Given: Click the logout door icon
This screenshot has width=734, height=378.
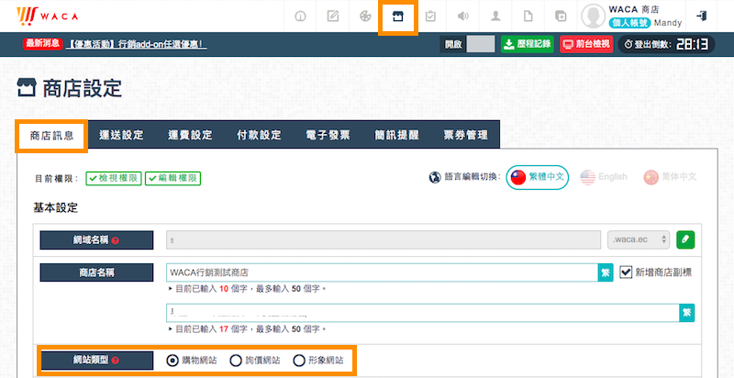Looking at the screenshot, I should [x=702, y=17].
